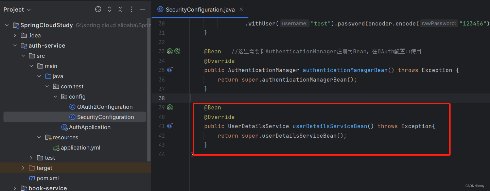Expand the book-service module
Screen dimensions: 490x191
point(15,188)
